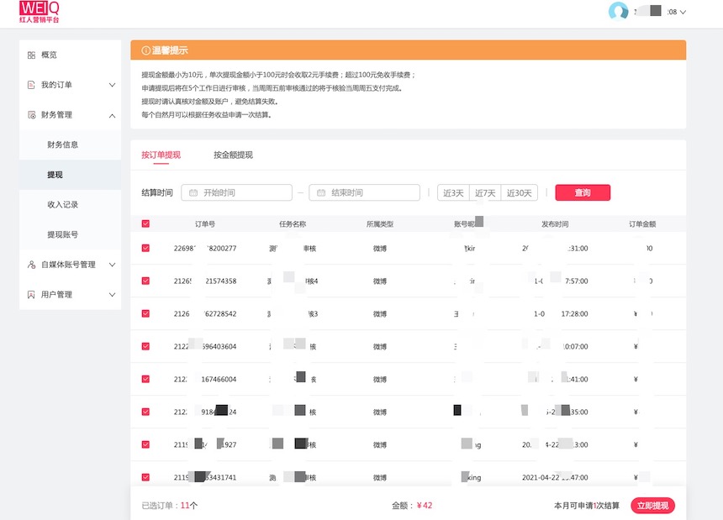This screenshot has height=520, width=723.
Task: Open the account dropdown arrow at top right
Action: [683, 13]
